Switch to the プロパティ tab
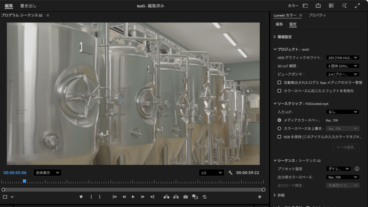This screenshot has width=368, height=207. 318,15
